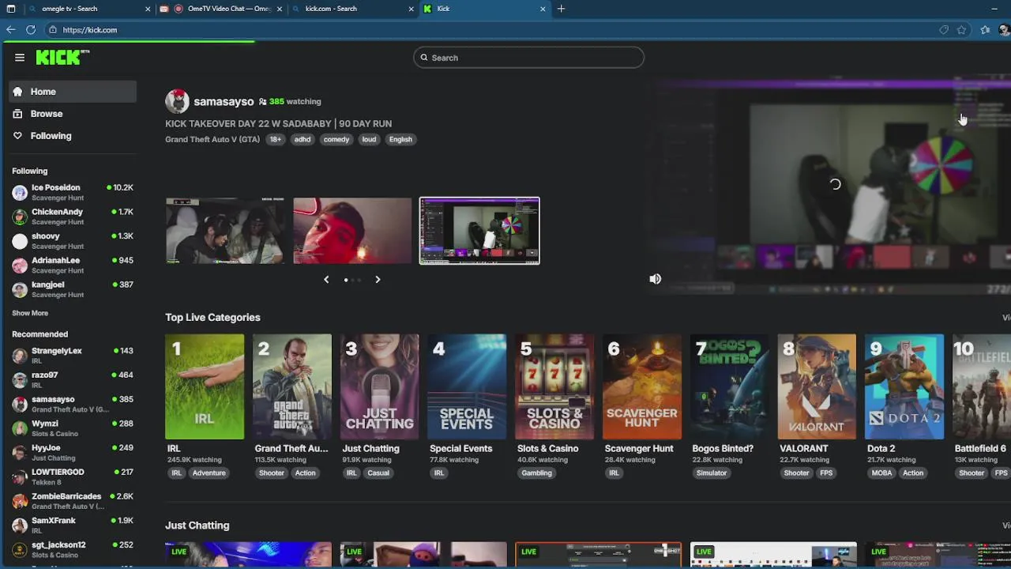Click the Kick search field

click(x=528, y=58)
